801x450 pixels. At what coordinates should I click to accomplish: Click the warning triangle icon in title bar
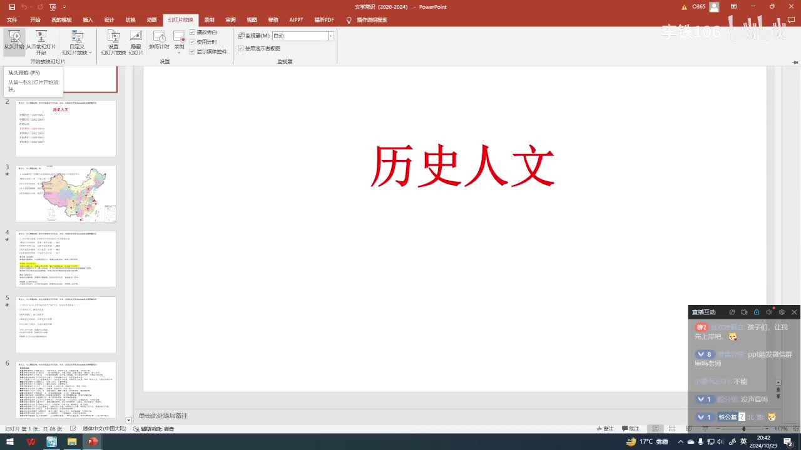685,7
